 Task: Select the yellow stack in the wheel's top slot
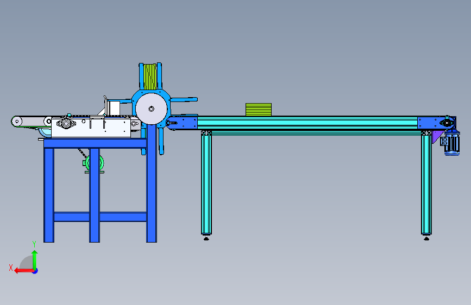[x=150, y=77]
